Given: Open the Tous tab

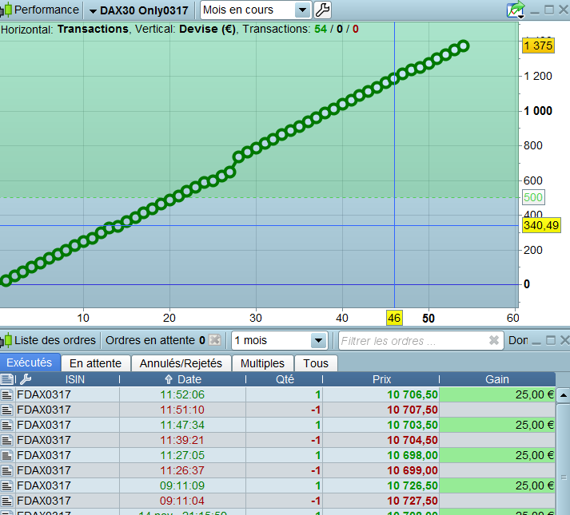Looking at the screenshot, I should point(316,363).
